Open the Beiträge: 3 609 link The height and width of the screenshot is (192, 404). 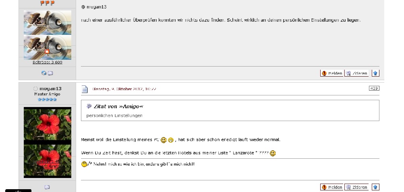point(47,62)
